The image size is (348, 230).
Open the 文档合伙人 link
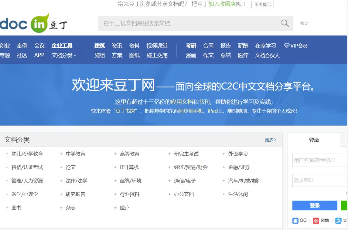tap(267, 55)
